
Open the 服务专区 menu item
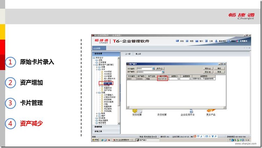coord(220,41)
